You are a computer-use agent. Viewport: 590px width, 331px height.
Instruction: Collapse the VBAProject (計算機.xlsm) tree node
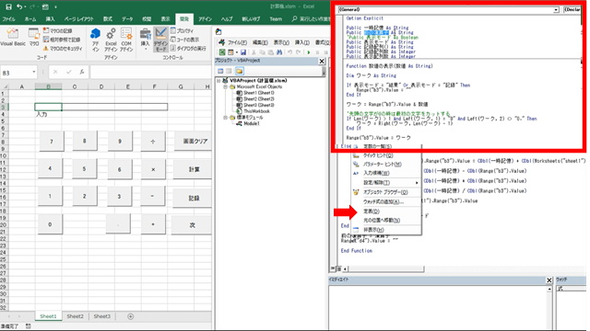tap(218, 81)
